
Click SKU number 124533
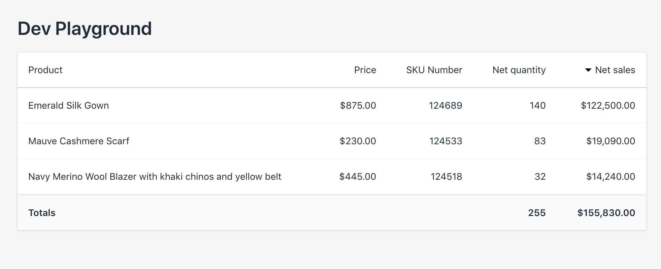click(x=446, y=141)
